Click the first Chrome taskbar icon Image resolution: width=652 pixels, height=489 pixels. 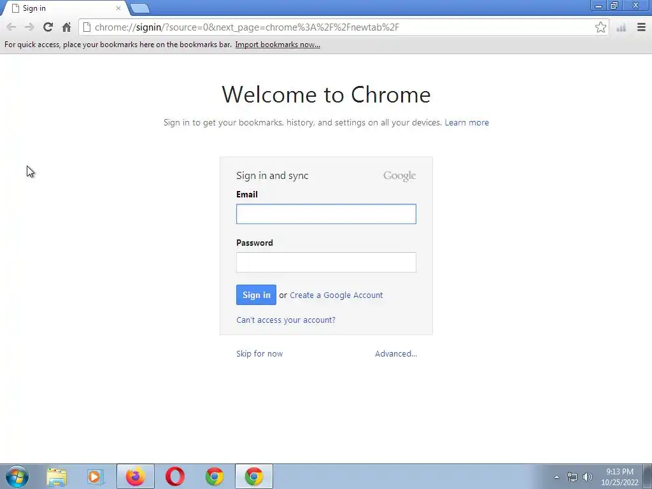(215, 476)
